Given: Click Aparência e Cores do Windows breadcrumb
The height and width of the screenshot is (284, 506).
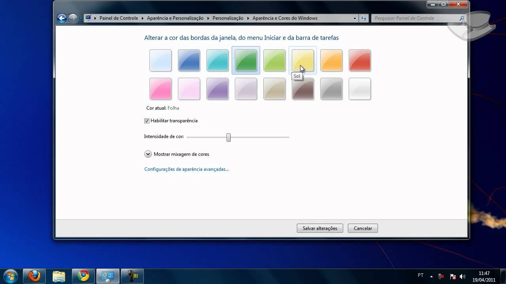Looking at the screenshot, I should coord(285,18).
